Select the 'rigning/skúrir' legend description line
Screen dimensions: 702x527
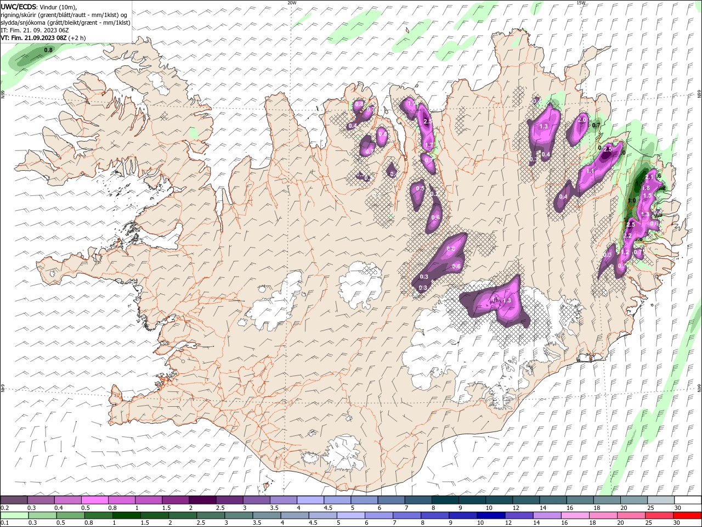pyautogui.click(x=64, y=15)
